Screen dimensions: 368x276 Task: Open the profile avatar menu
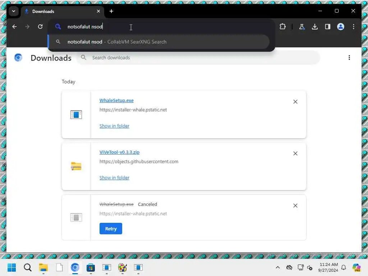pos(341,27)
